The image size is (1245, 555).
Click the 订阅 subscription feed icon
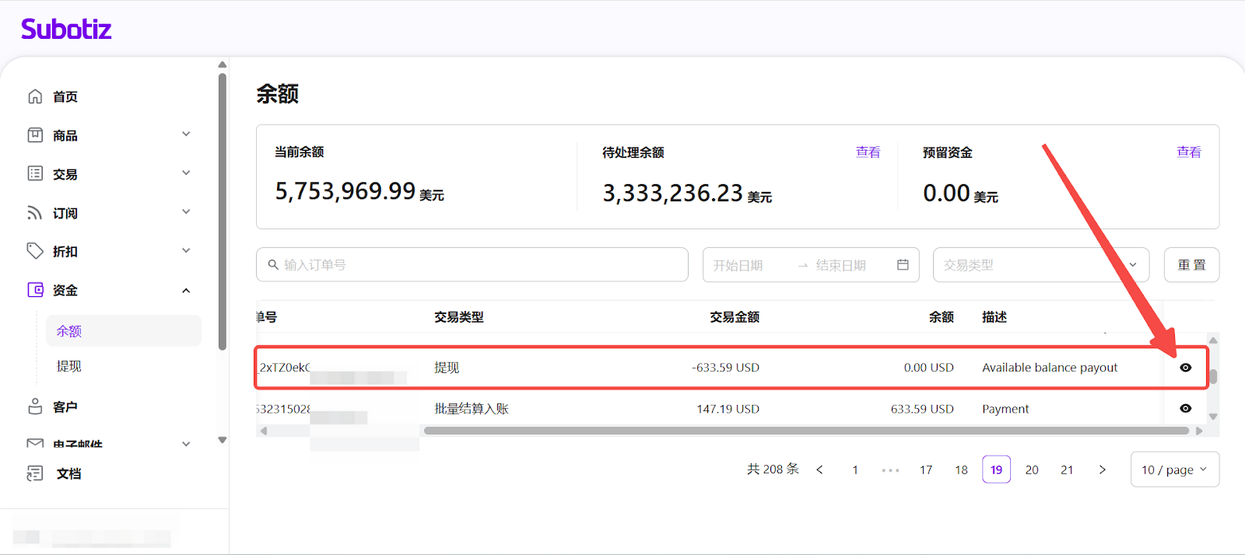click(x=35, y=213)
